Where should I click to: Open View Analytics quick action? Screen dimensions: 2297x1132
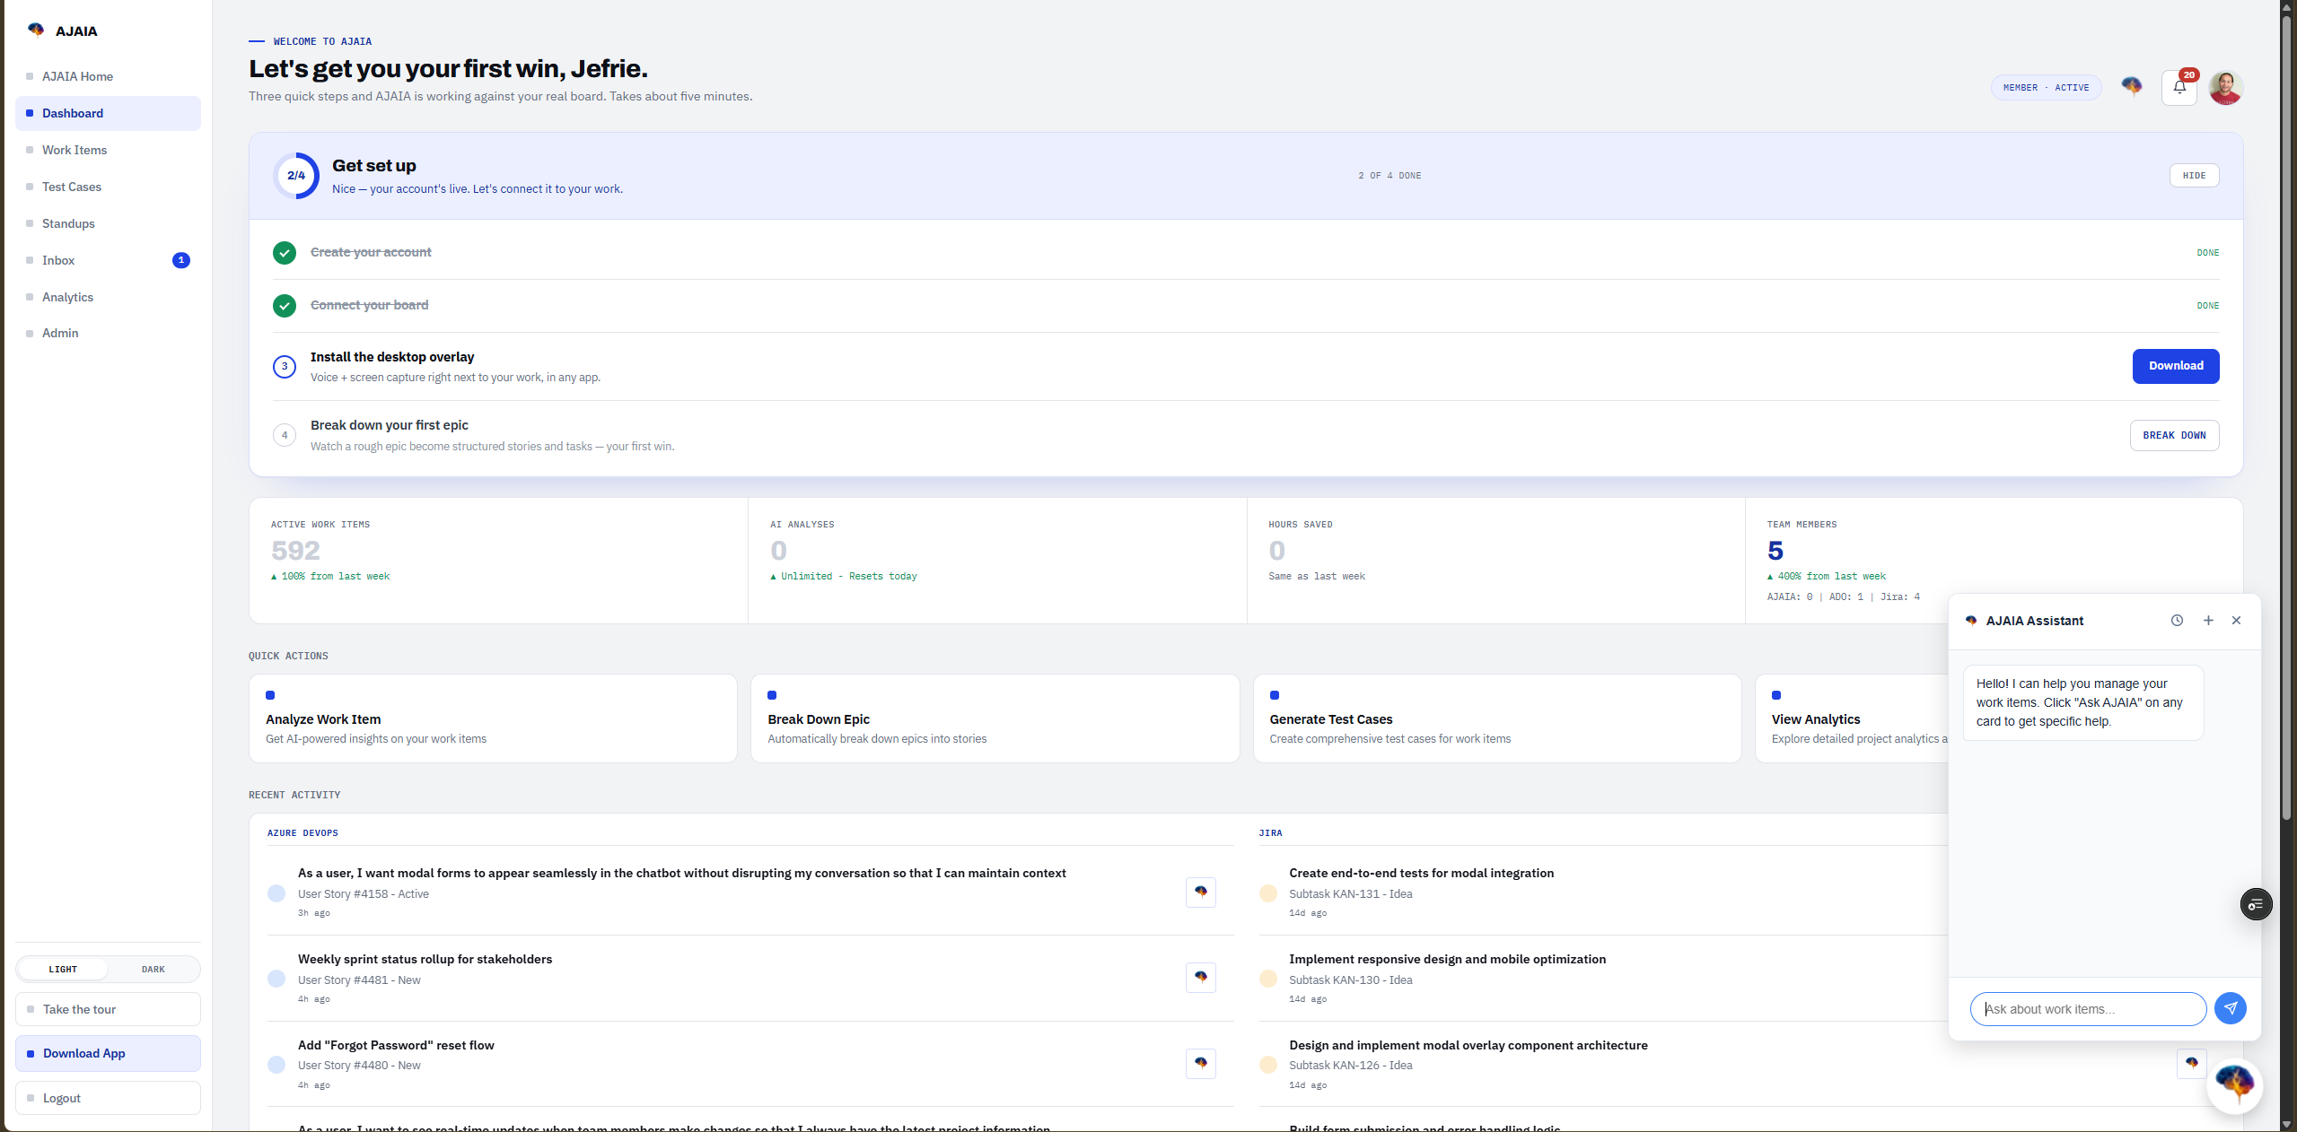point(1851,718)
